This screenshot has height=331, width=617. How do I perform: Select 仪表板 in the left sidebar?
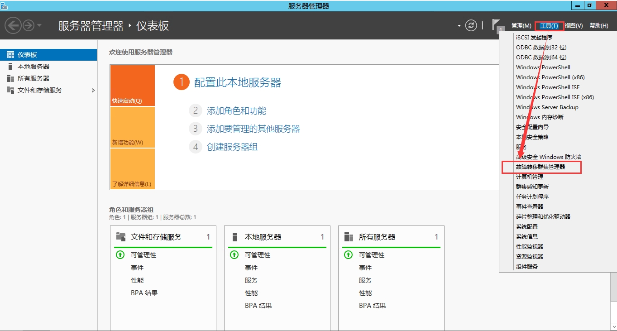[27, 54]
